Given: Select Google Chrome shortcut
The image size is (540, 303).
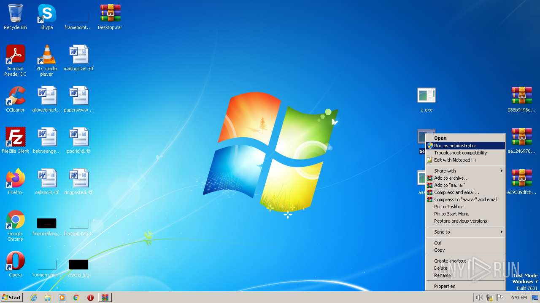Looking at the screenshot, I should [15, 226].
